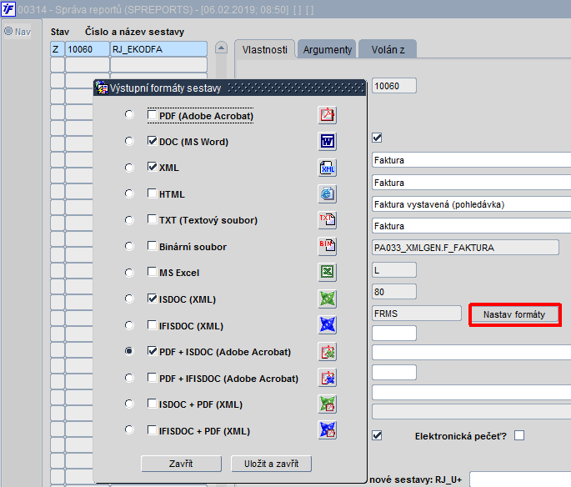Click the list scroll-up arrow
This screenshot has width=571, height=487.
[x=221, y=48]
